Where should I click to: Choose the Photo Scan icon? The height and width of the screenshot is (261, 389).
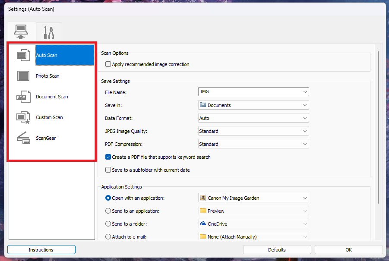tap(23, 76)
